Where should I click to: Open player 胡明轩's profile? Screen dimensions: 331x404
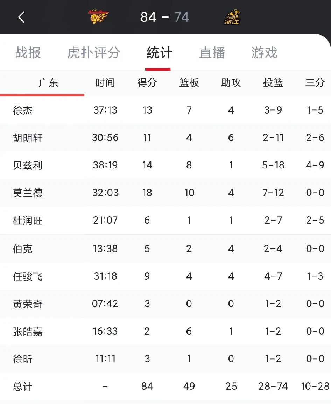pos(28,138)
